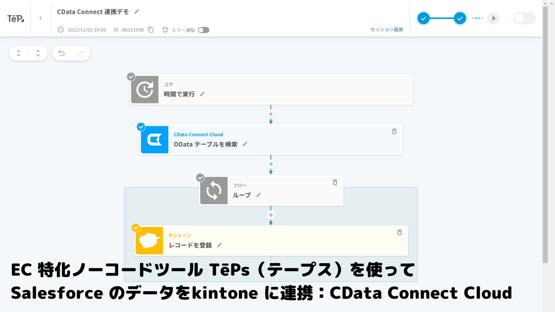Collapse all flow steps
555x312 pixels.
coord(19,53)
